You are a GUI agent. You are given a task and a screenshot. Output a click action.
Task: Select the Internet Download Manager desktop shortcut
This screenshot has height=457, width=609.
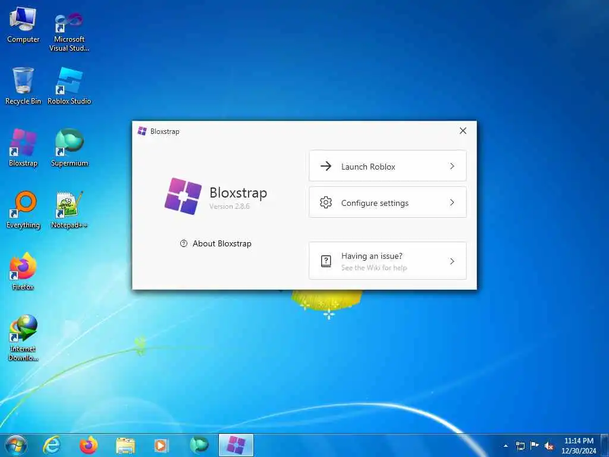(23, 338)
